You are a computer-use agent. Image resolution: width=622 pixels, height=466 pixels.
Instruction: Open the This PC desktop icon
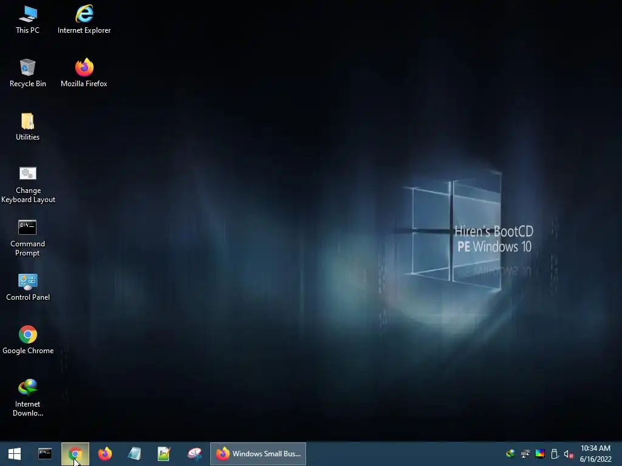click(28, 20)
